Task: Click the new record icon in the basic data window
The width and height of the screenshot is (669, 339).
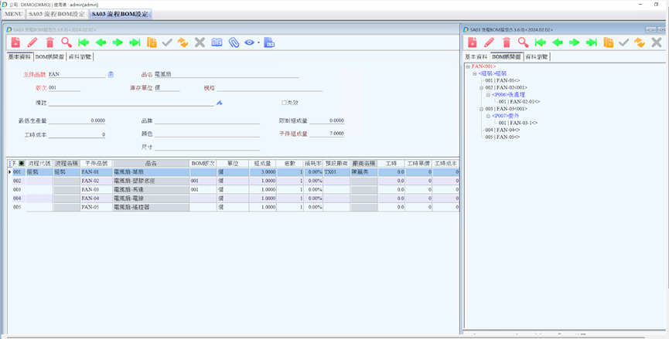Action: [15, 42]
